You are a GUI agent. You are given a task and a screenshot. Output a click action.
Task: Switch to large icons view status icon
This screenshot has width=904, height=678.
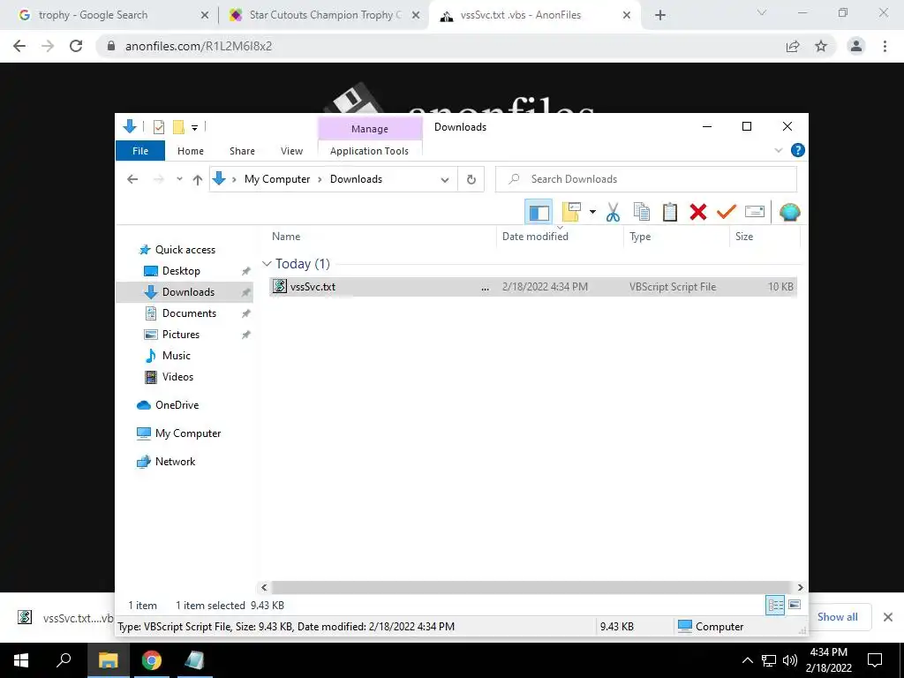(795, 606)
